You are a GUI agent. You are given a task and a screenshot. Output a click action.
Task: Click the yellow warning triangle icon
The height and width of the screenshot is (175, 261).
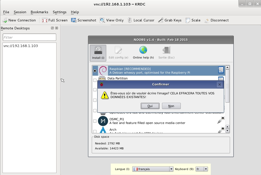(105, 95)
